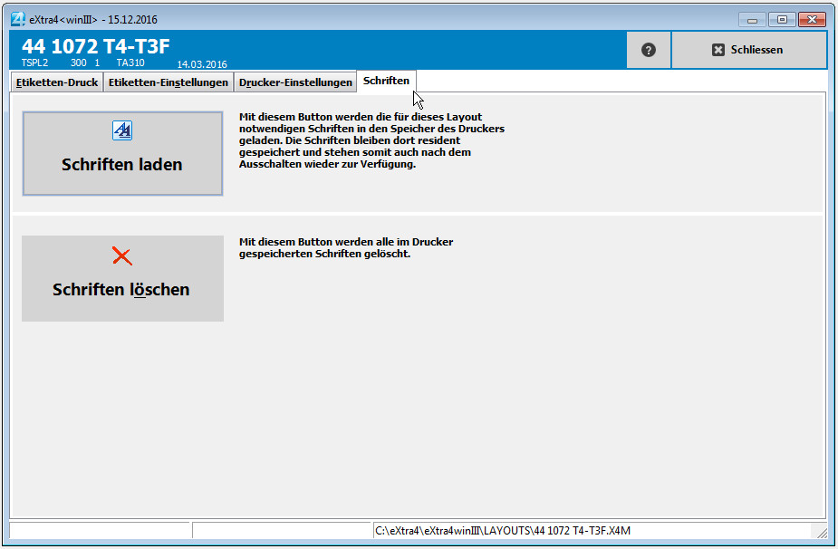Click the TA310 printer label
Screen dimensions: 838x549
click(x=130, y=63)
